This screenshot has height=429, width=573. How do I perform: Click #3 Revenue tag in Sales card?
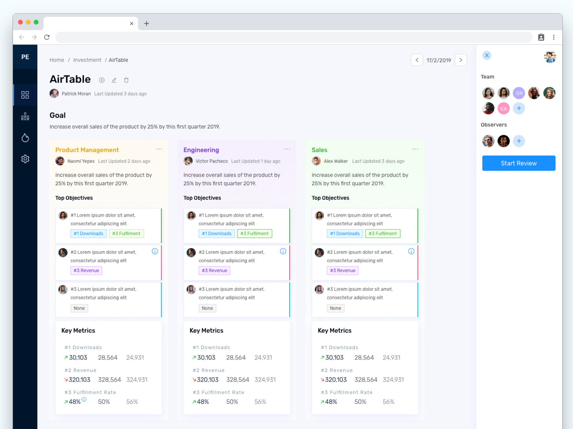pyautogui.click(x=343, y=270)
